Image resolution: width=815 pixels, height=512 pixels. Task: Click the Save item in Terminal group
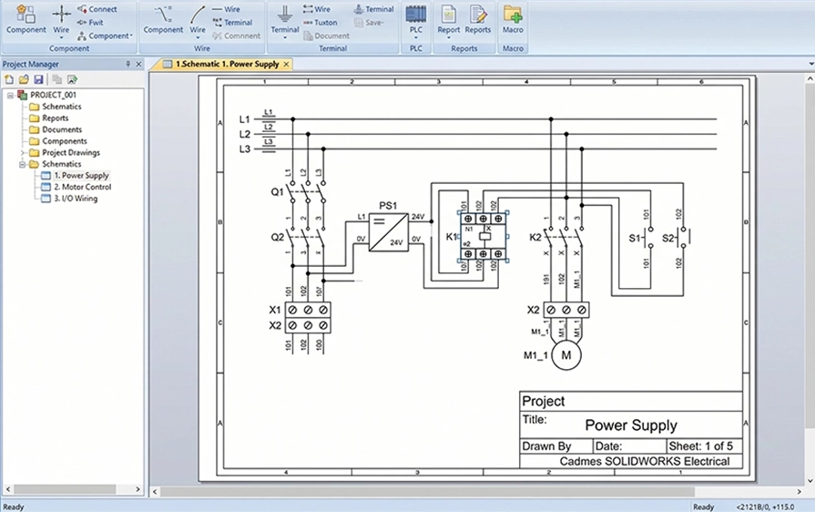pyautogui.click(x=369, y=23)
